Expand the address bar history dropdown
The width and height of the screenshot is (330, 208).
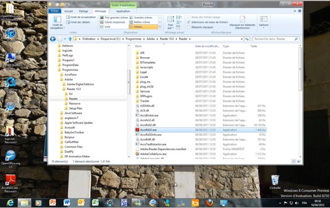click(x=242, y=39)
